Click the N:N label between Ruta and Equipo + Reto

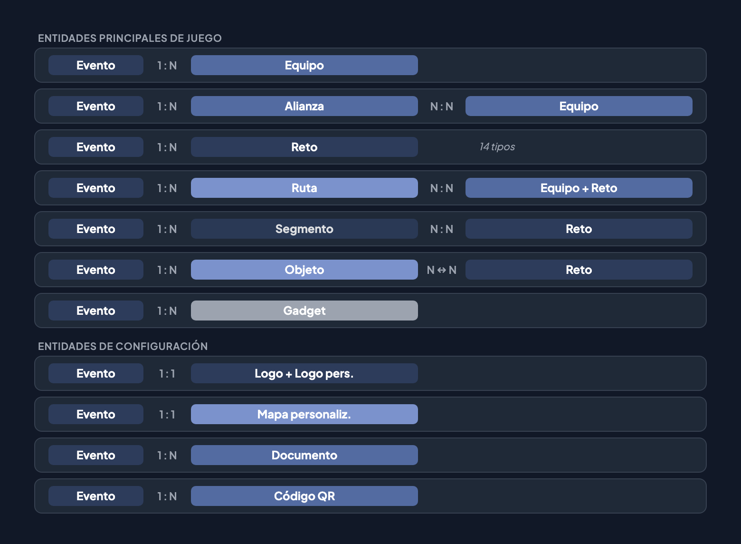click(x=441, y=188)
